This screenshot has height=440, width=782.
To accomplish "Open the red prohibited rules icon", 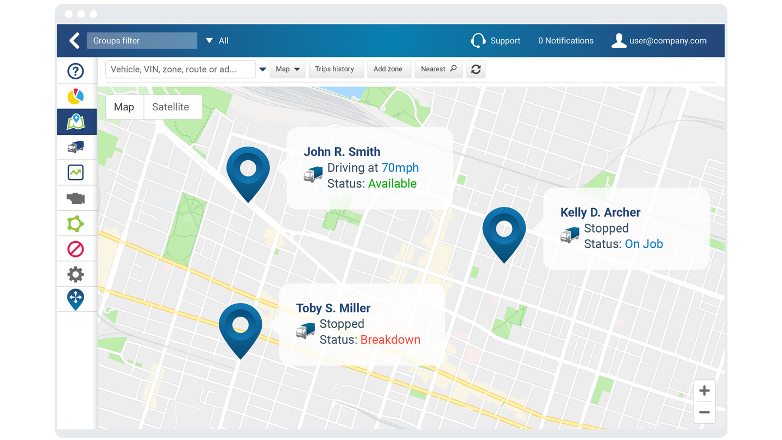I will tap(75, 249).
